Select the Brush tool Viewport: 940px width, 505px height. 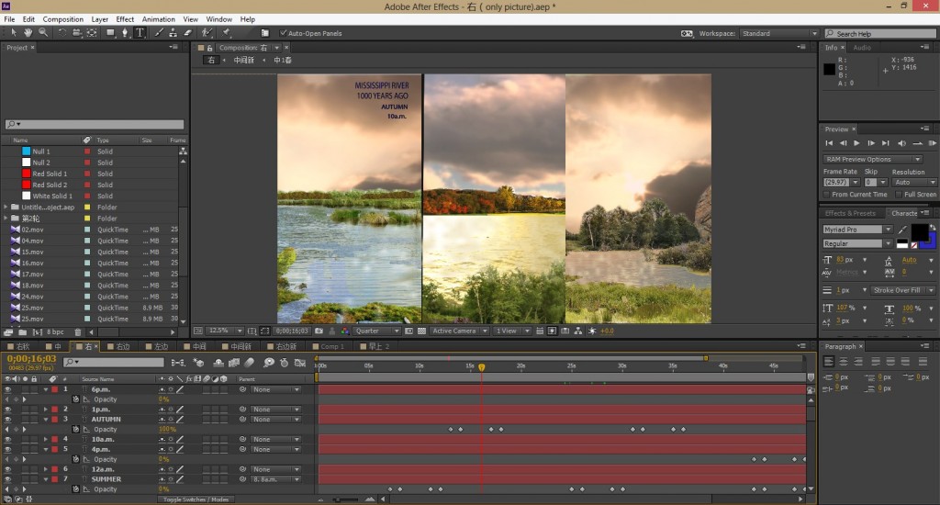pos(158,32)
